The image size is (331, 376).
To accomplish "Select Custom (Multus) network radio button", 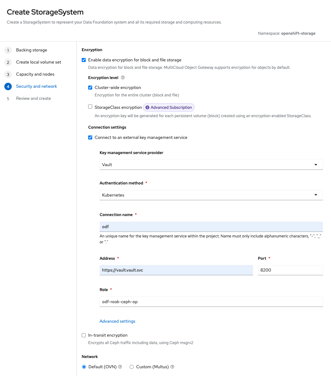I will [132, 367].
